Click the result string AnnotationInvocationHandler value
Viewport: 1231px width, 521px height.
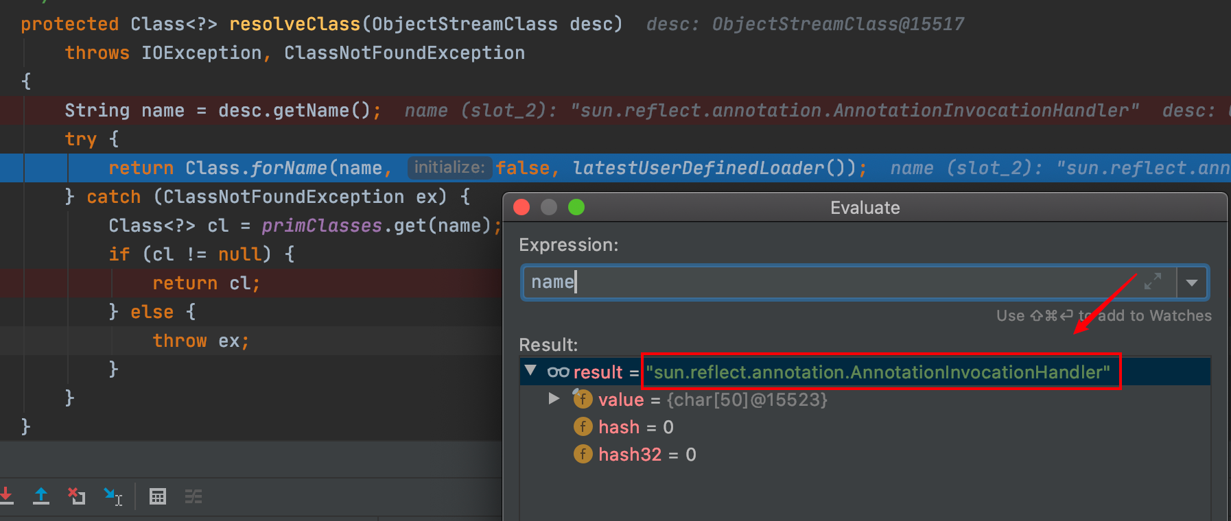(880, 372)
